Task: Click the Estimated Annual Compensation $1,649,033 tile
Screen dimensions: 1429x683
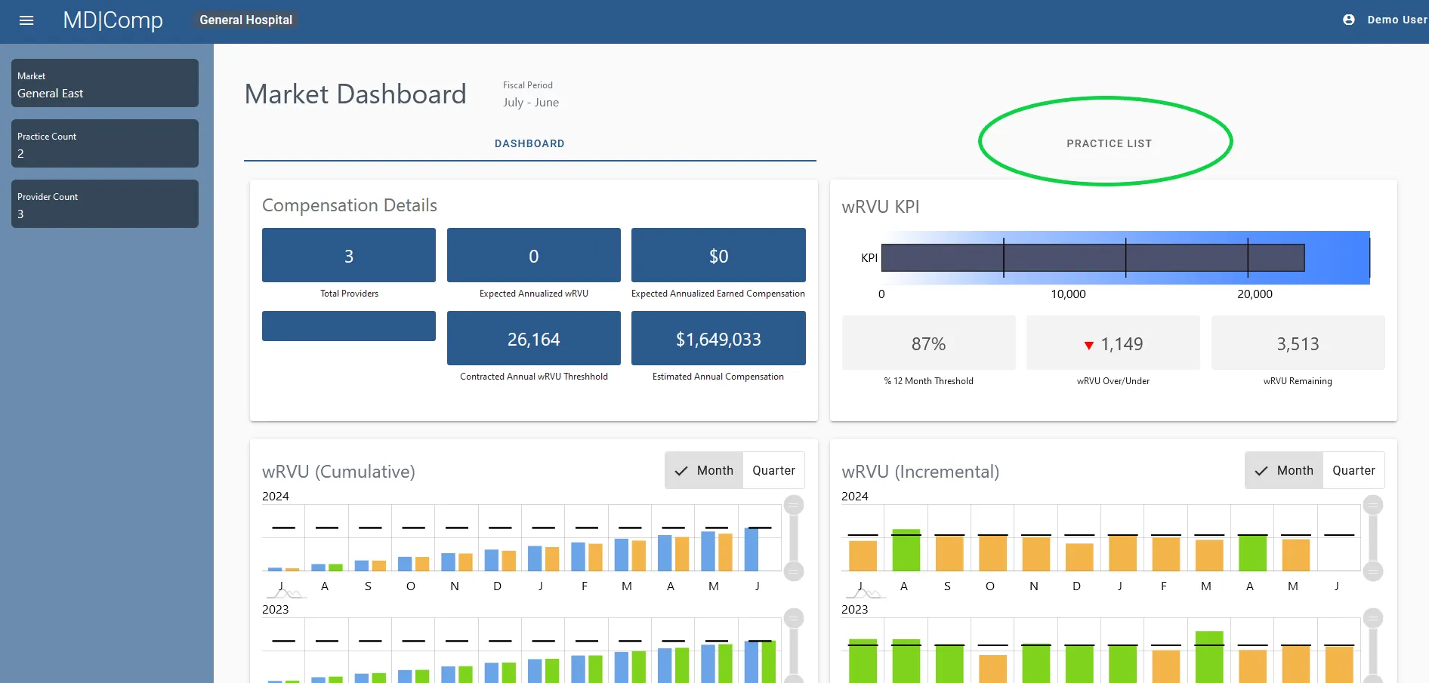Action: (718, 339)
